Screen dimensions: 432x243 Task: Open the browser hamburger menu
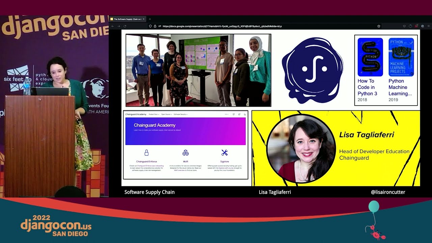(x=429, y=26)
